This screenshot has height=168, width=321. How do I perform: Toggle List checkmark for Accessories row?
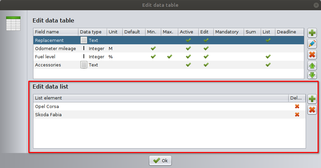click(x=268, y=65)
